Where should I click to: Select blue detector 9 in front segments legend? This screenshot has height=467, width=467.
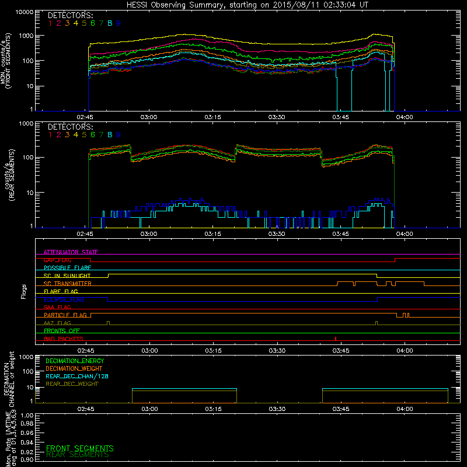click(x=119, y=23)
